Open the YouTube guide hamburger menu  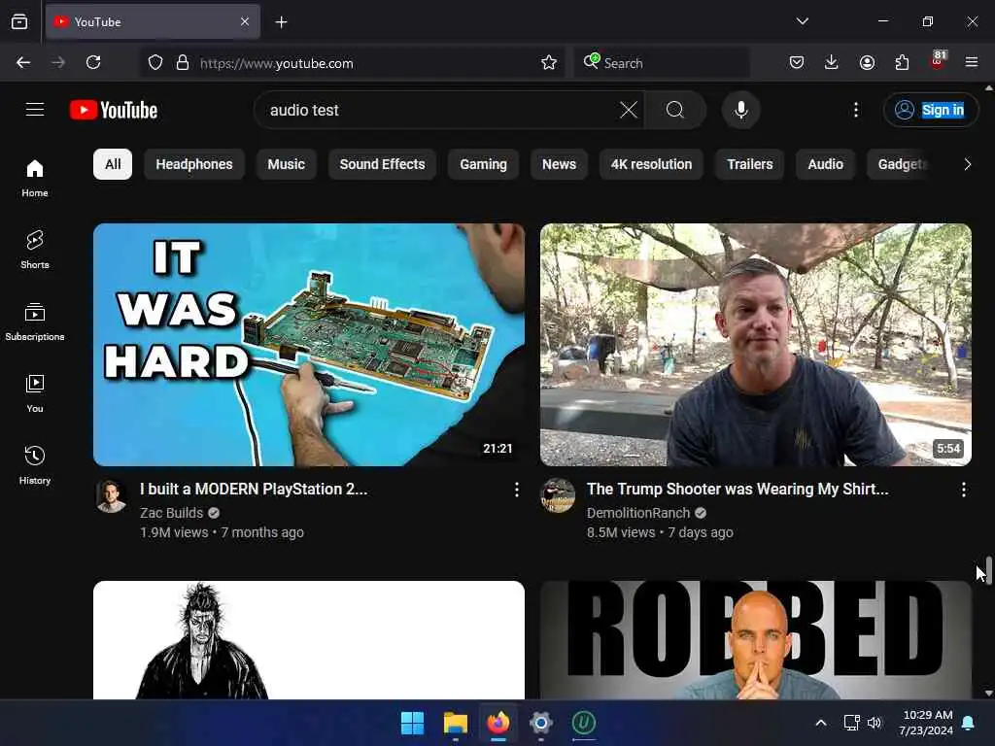pyautogui.click(x=35, y=110)
